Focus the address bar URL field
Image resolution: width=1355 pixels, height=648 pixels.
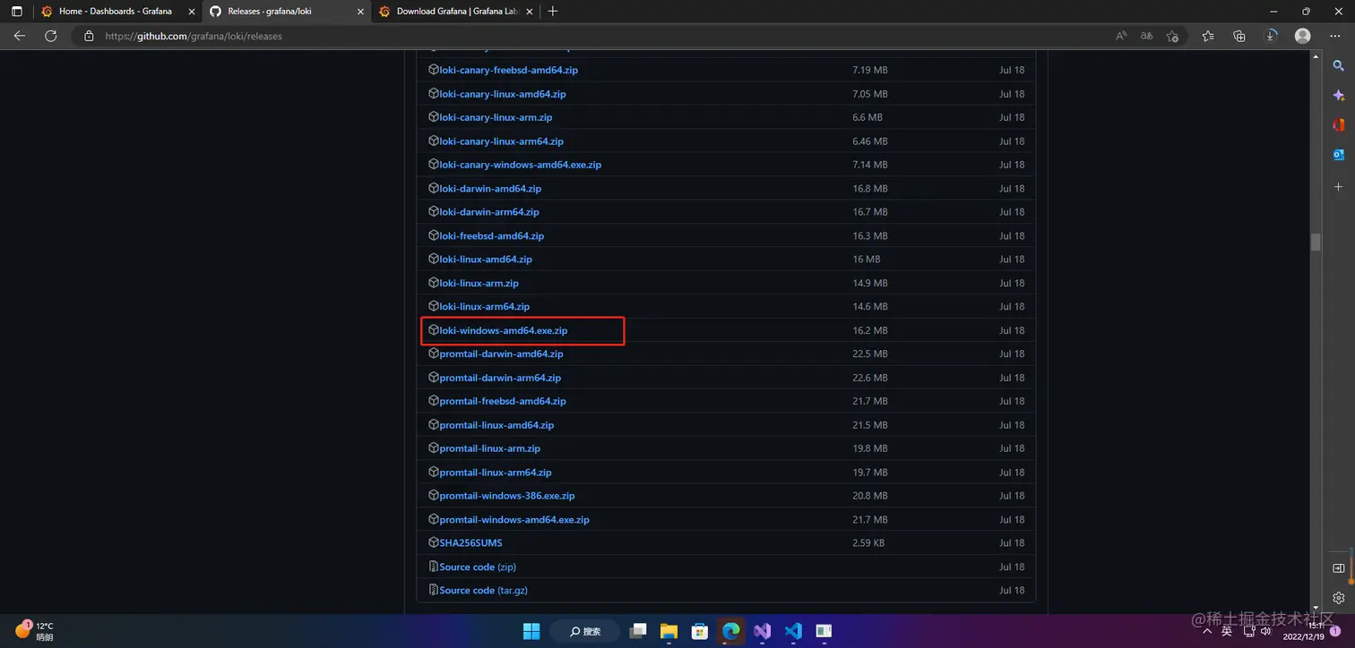tap(591, 36)
